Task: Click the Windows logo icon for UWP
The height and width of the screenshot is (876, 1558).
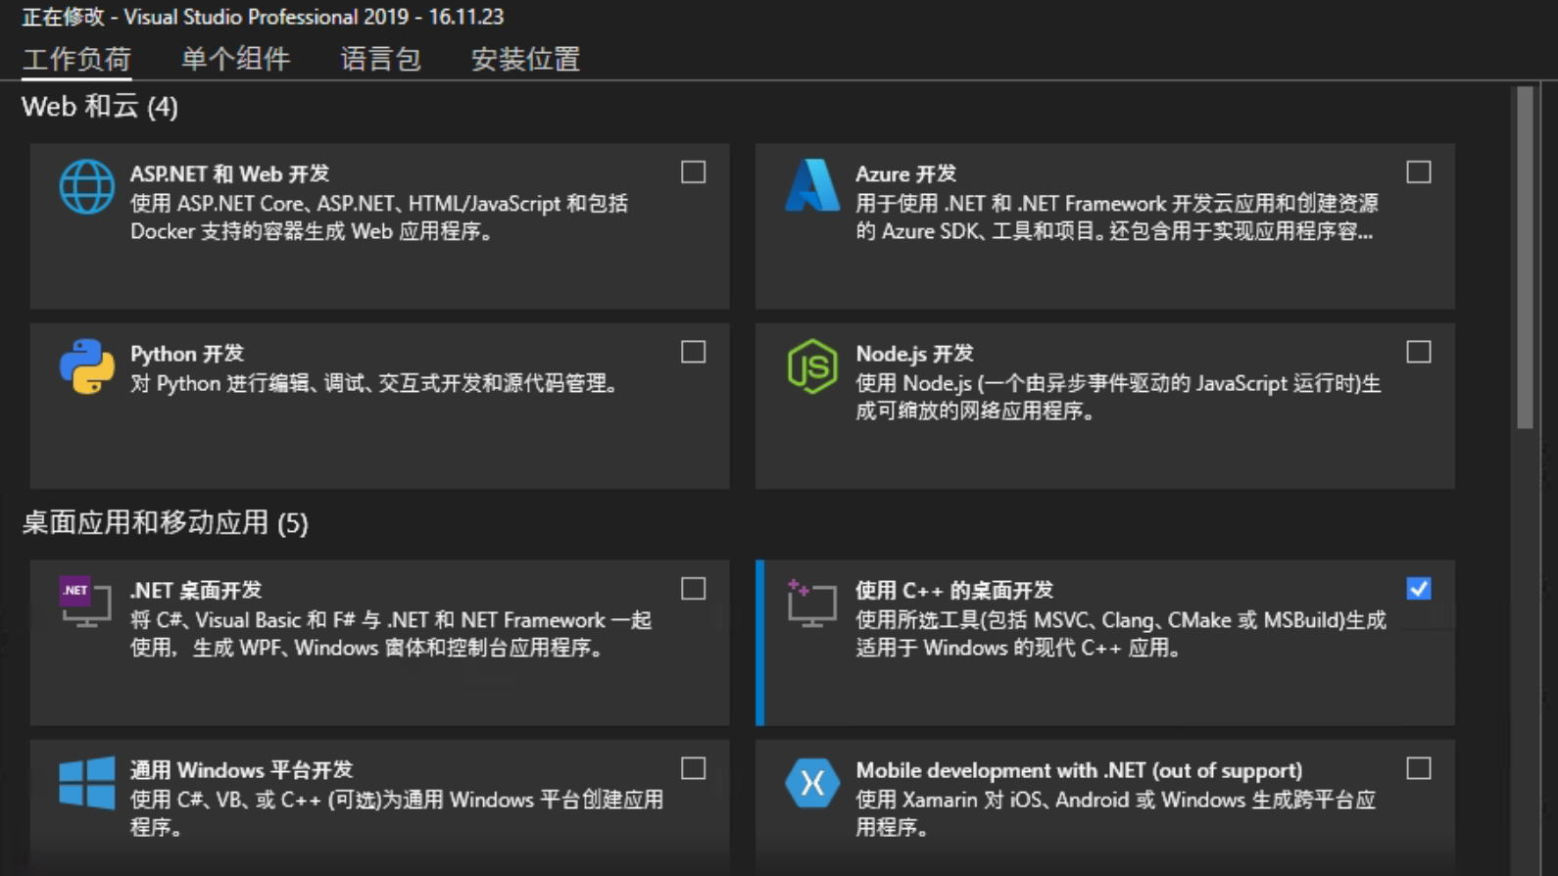Action: point(86,782)
